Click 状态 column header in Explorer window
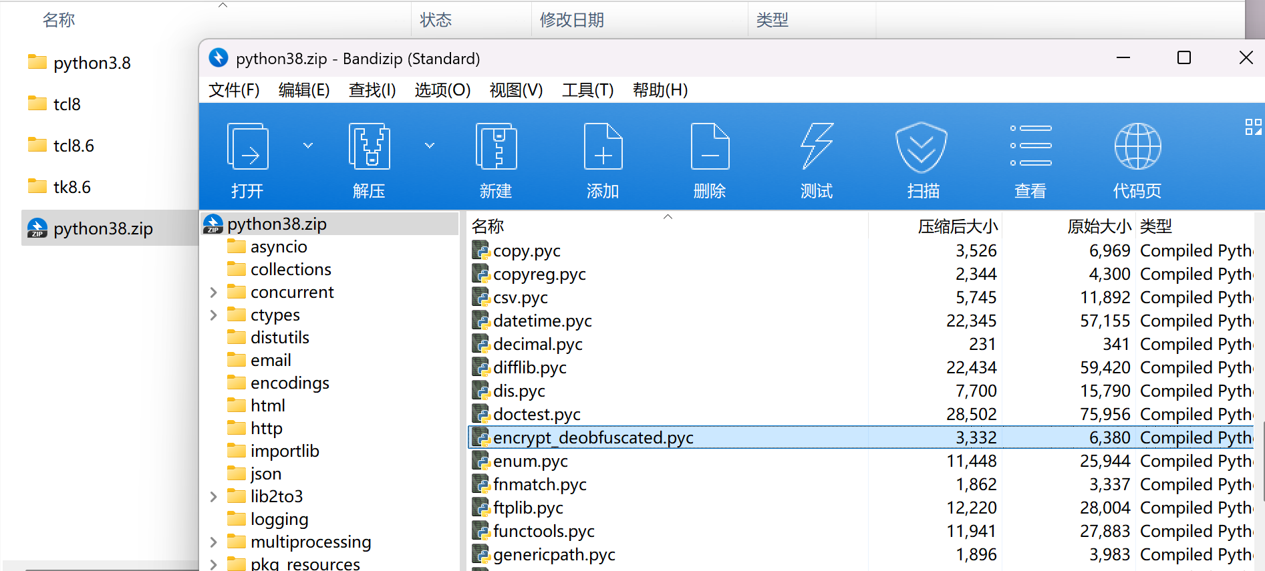The width and height of the screenshot is (1265, 571). click(x=472, y=20)
